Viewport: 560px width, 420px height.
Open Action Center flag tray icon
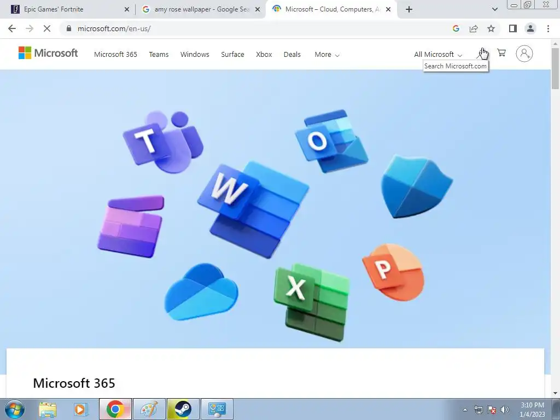492,410
